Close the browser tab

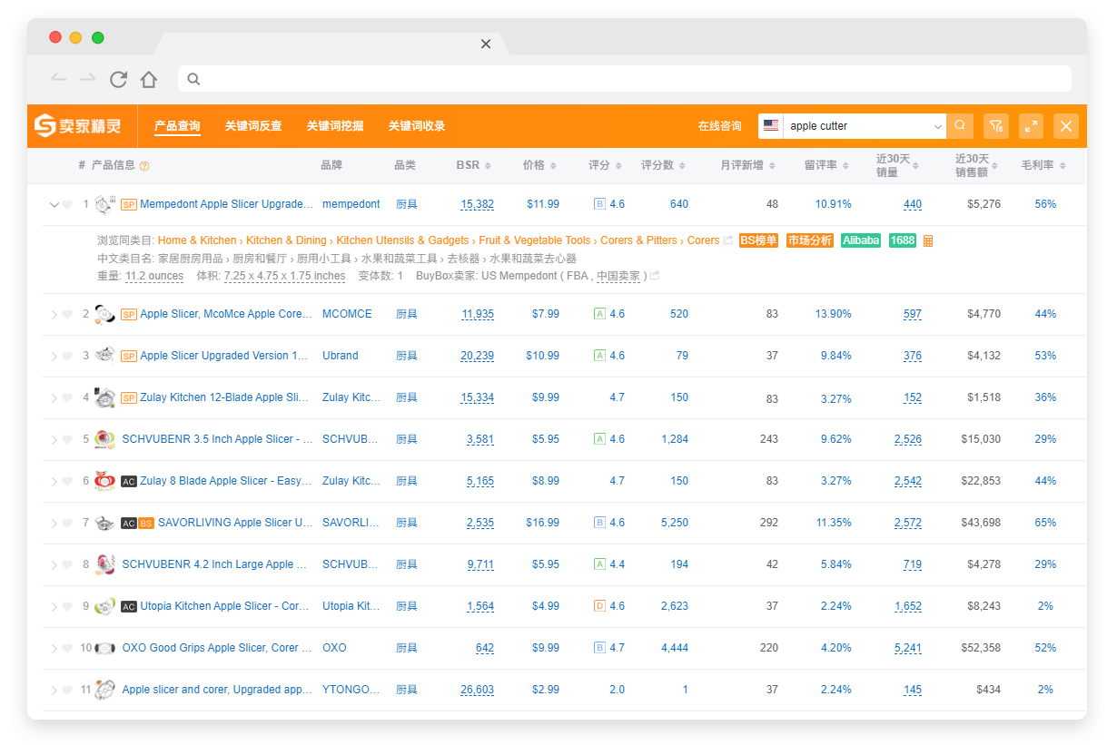tap(486, 44)
